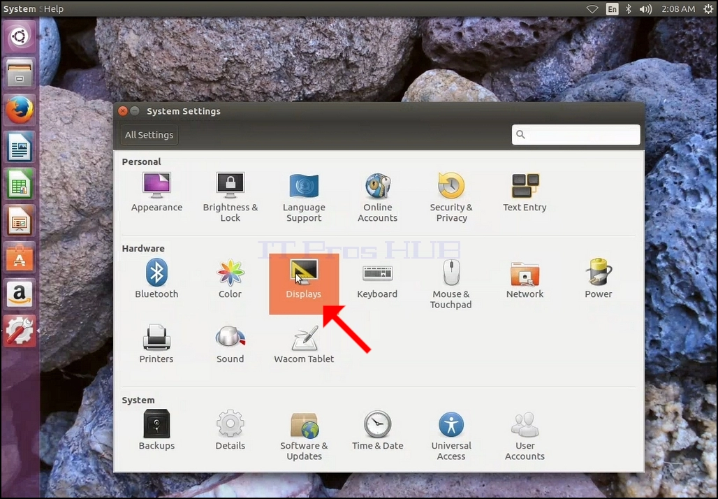
Task: Open the Help menu in top bar
Action: [x=54, y=8]
